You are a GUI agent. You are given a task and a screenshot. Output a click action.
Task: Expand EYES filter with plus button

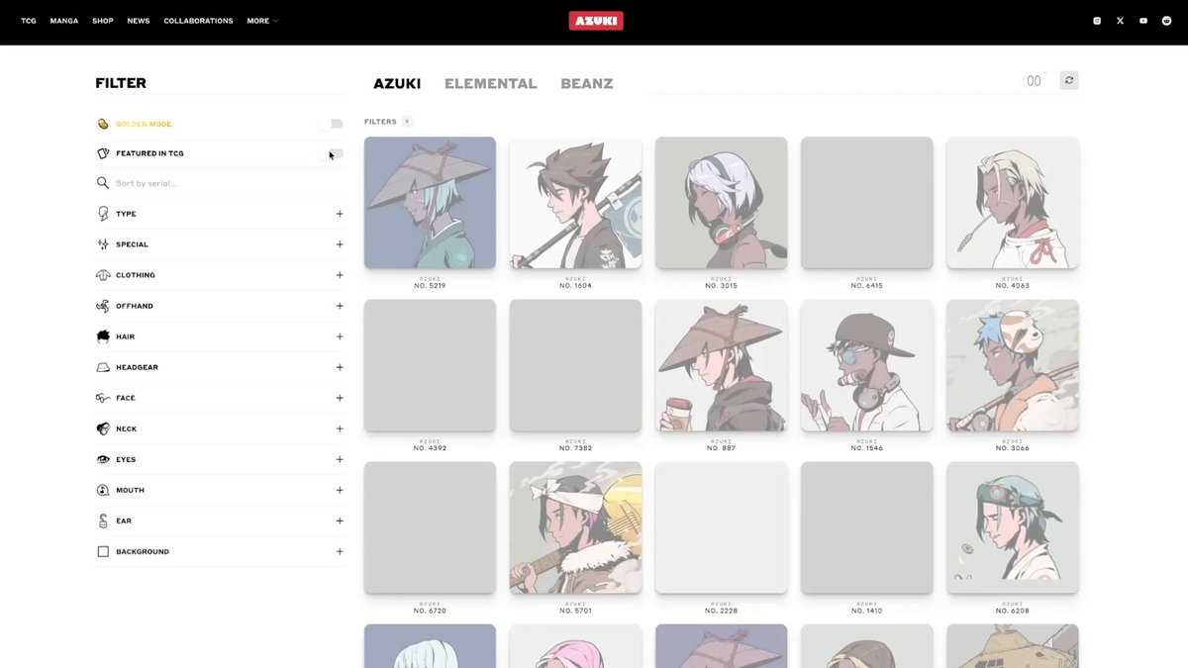340,459
